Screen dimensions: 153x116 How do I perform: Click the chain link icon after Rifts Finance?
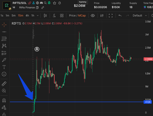43,8
